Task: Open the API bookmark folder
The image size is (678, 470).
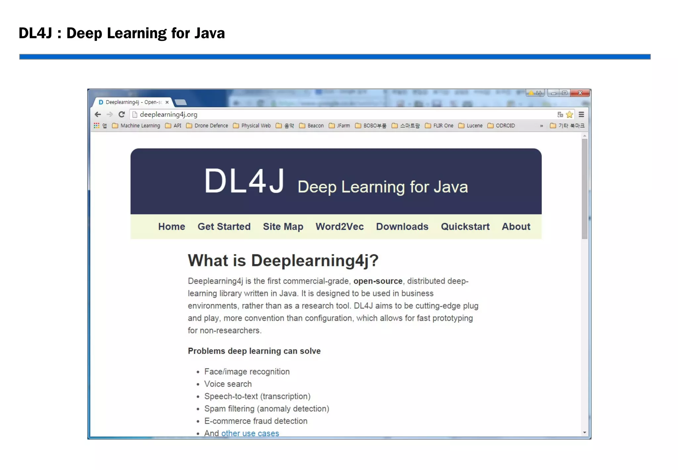Action: coord(173,126)
